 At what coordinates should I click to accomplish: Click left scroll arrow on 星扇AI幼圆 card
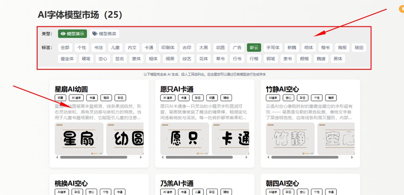pyautogui.click(x=57, y=157)
